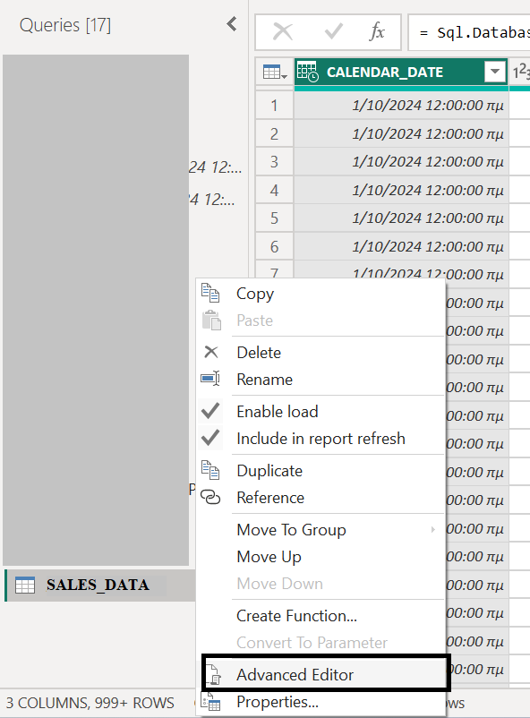Click the Properties icon in menu
The image size is (530, 718).
coord(211,702)
